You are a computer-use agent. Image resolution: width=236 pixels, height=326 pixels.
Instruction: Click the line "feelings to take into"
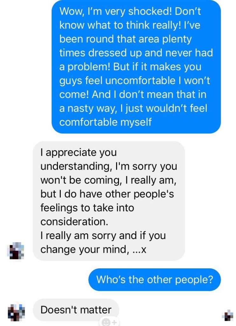click(87, 208)
